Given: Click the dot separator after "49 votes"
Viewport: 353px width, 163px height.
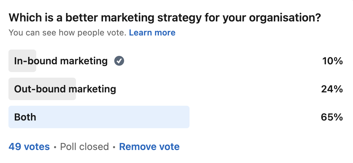Looking at the screenshot, I should click(x=55, y=147).
